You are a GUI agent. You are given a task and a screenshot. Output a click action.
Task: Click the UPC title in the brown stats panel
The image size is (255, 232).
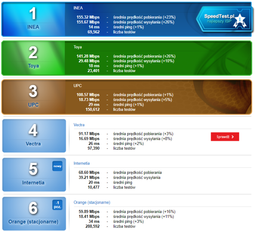[78, 86]
